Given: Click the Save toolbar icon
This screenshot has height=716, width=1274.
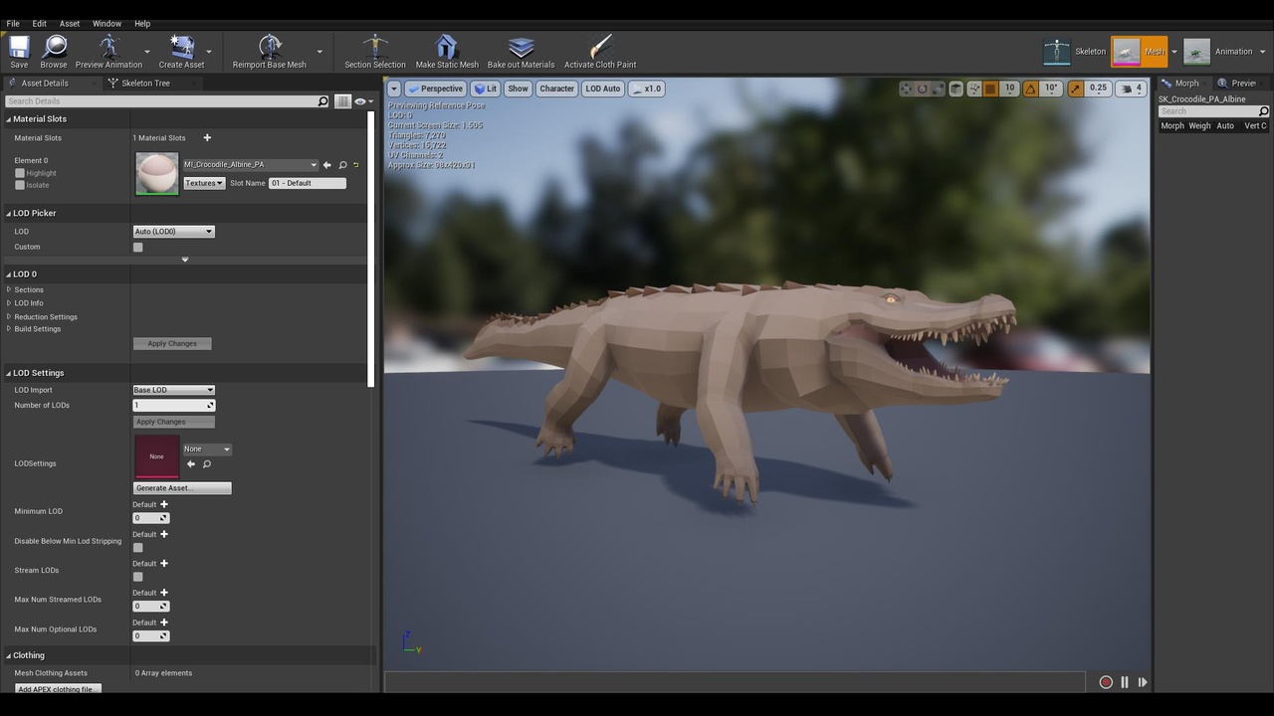Looking at the screenshot, I should [19, 51].
